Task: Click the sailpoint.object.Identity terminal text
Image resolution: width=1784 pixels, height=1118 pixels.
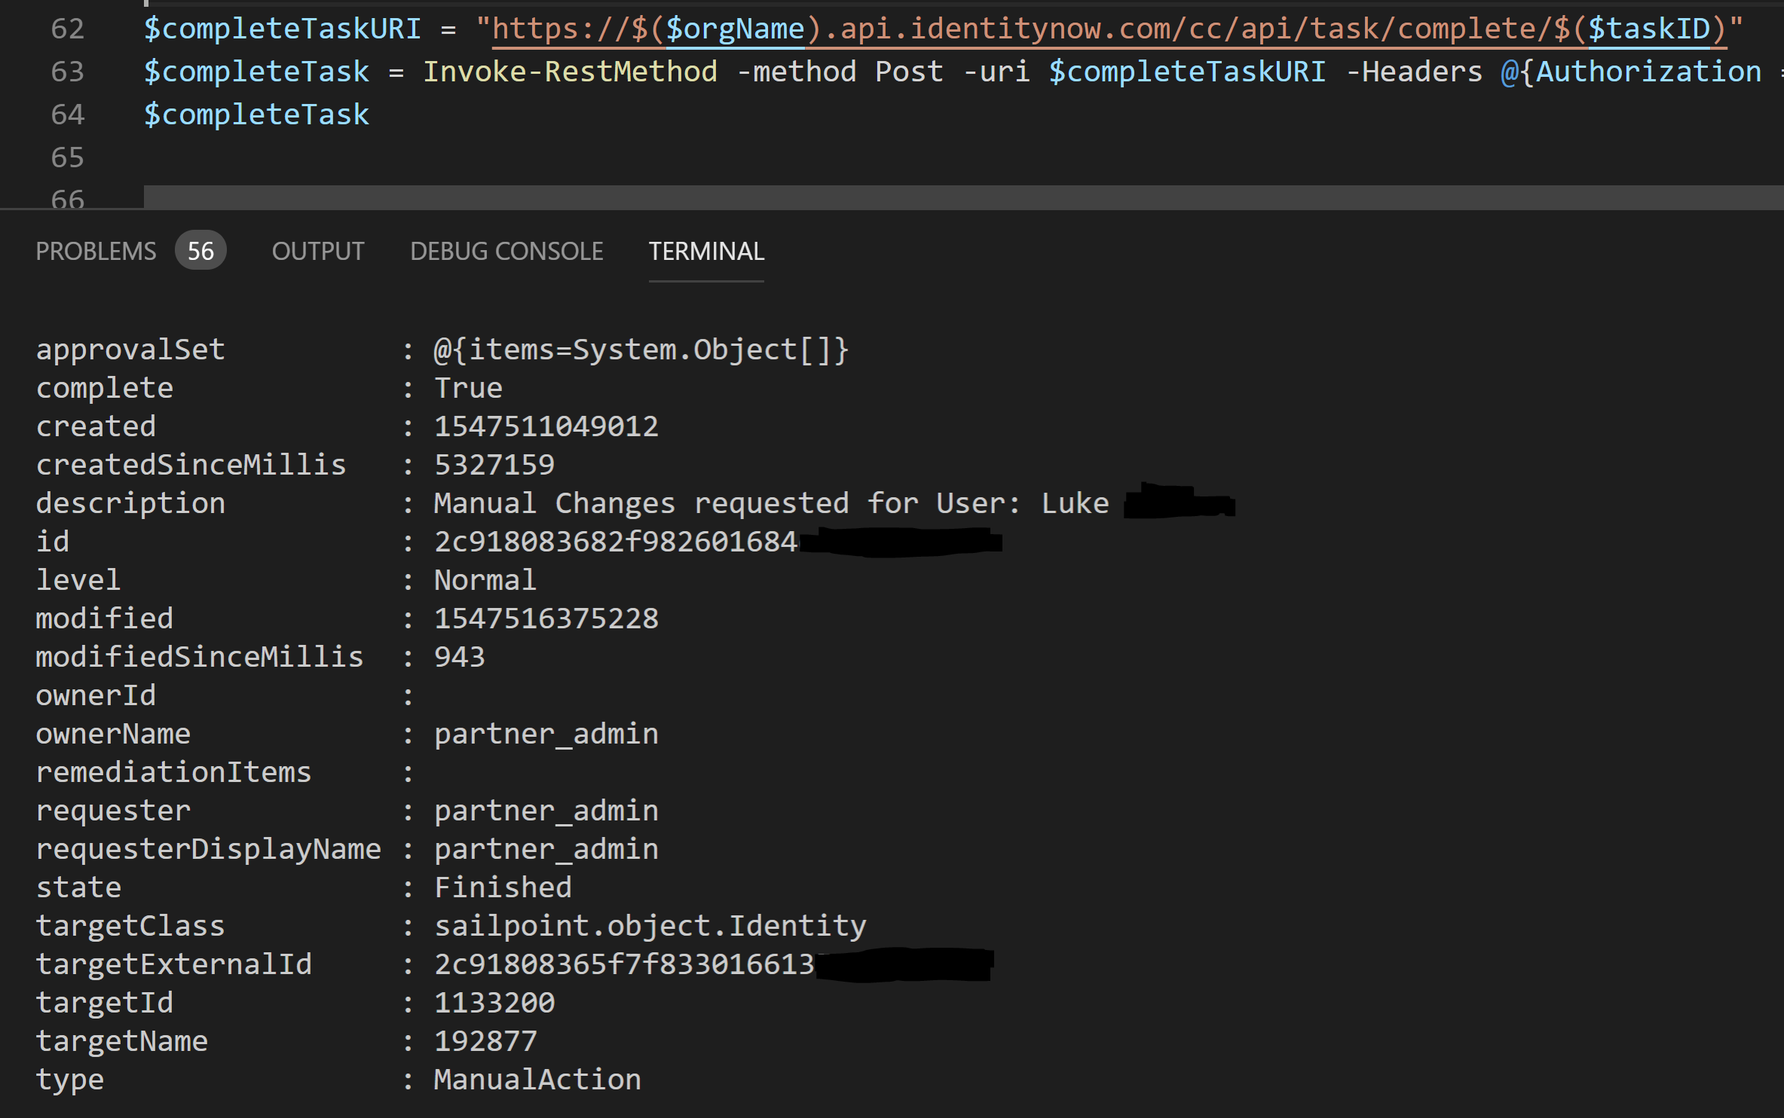Action: pos(650,926)
